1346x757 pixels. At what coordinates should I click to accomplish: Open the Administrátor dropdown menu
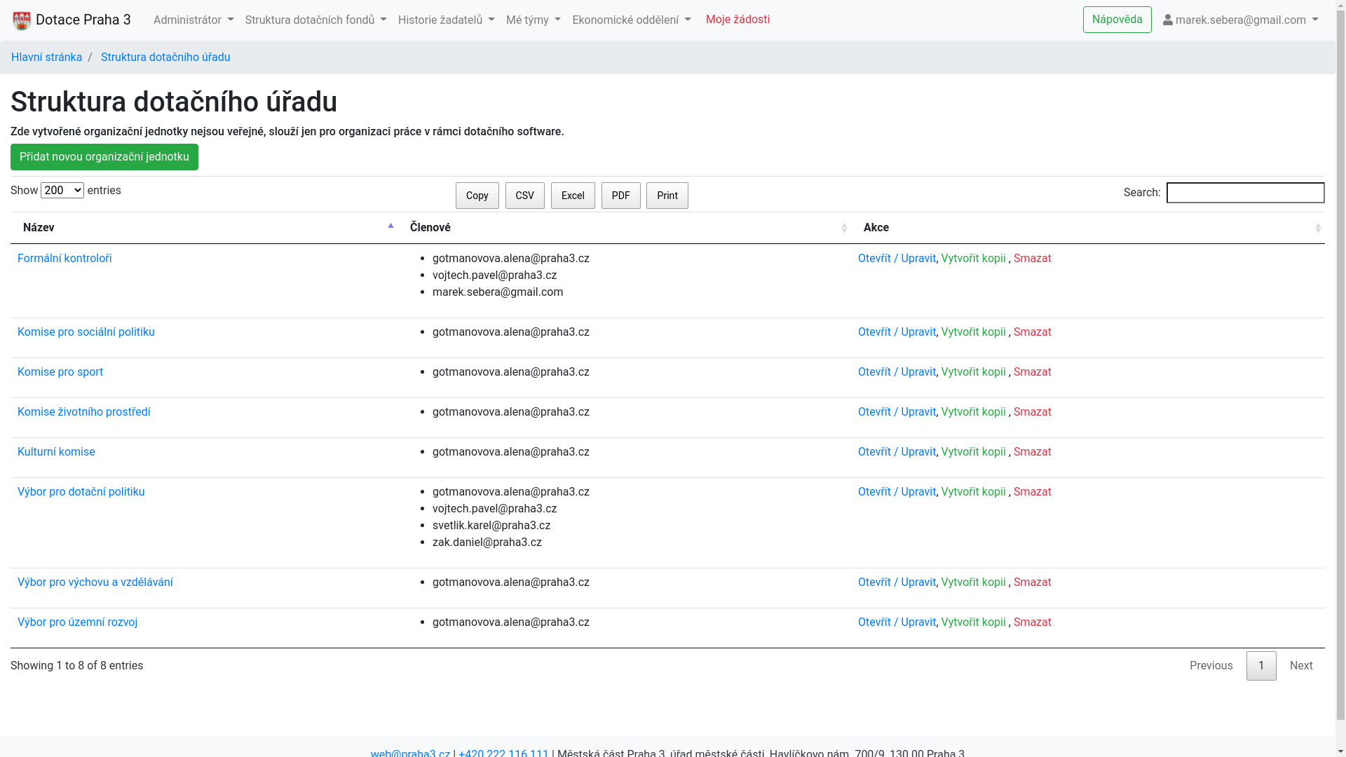(x=193, y=20)
